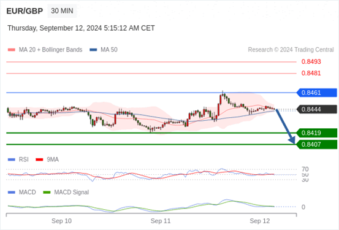Screen dimensions: 339x230
Task: Click the MA 20 + Bollinger Bands legend label
Action: [51, 50]
